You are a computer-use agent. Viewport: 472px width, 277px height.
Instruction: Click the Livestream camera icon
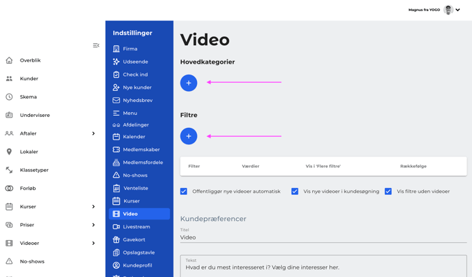pyautogui.click(x=116, y=227)
